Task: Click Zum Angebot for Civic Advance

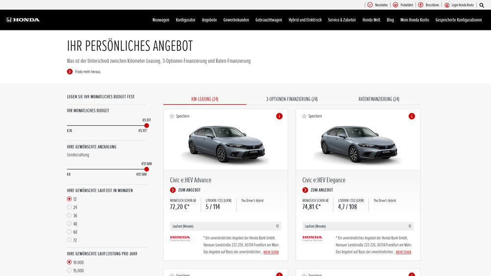Action: coord(189,190)
